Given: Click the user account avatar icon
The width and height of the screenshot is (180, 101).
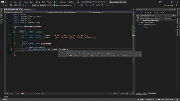Looking at the screenshot, I should (160, 2).
